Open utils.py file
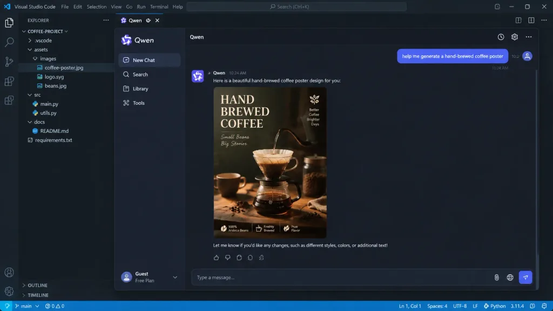The height and width of the screenshot is (311, 553). pos(48,113)
